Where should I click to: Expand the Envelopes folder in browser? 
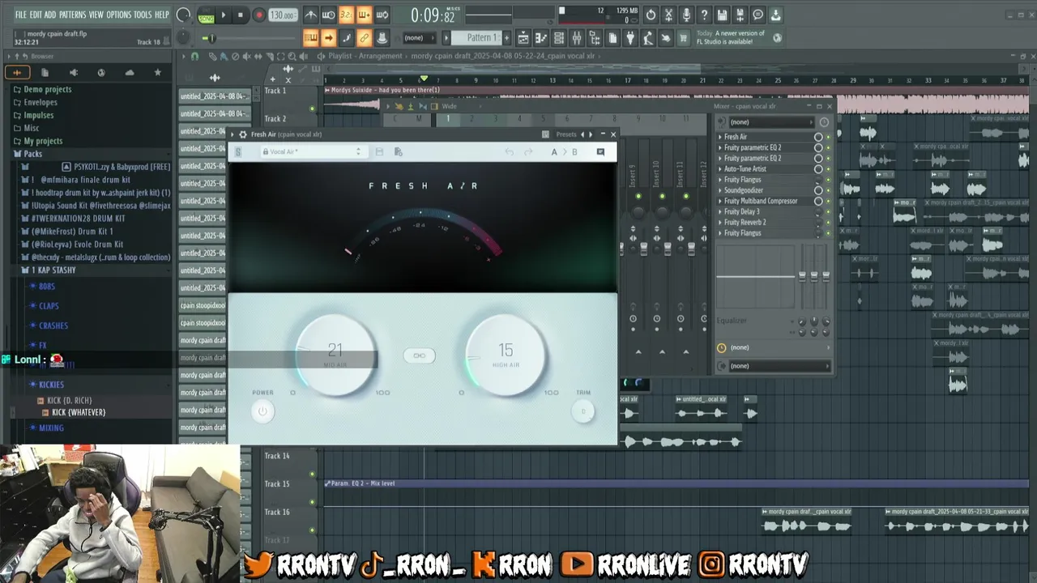41,102
